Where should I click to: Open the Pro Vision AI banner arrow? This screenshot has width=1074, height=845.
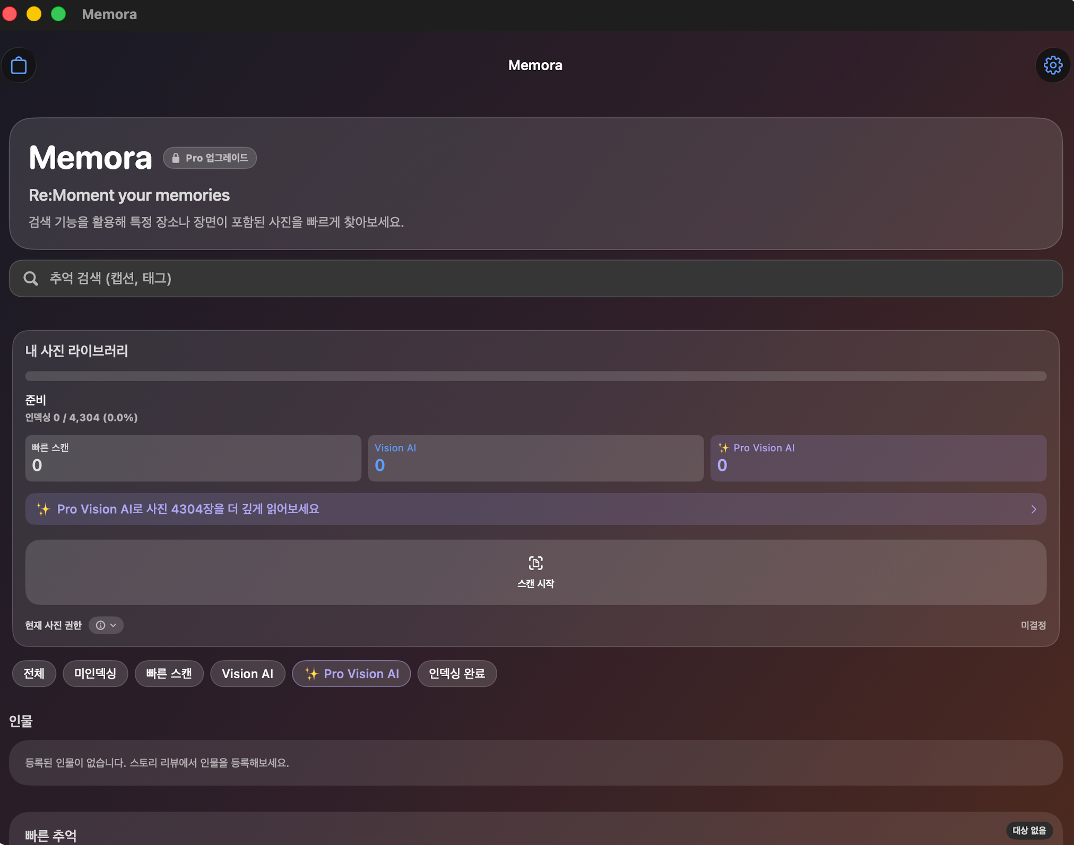[1034, 509]
